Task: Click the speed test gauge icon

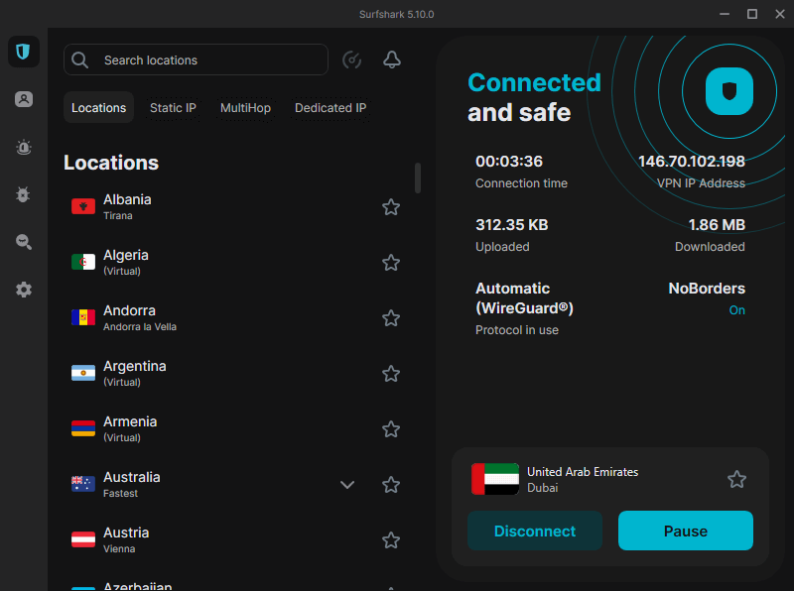Action: 352,59
